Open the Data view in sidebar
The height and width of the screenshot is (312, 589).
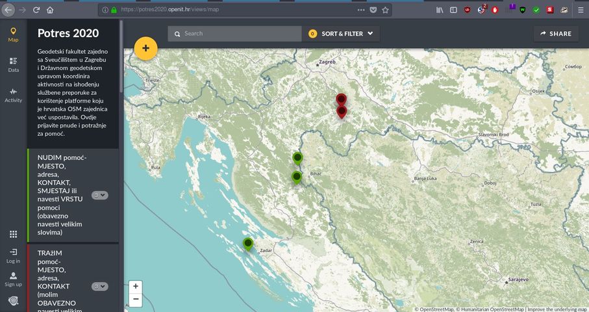13,64
